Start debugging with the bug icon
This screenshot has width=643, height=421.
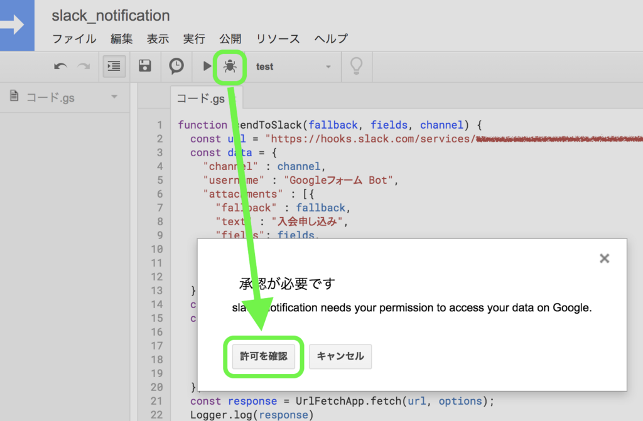[230, 66]
